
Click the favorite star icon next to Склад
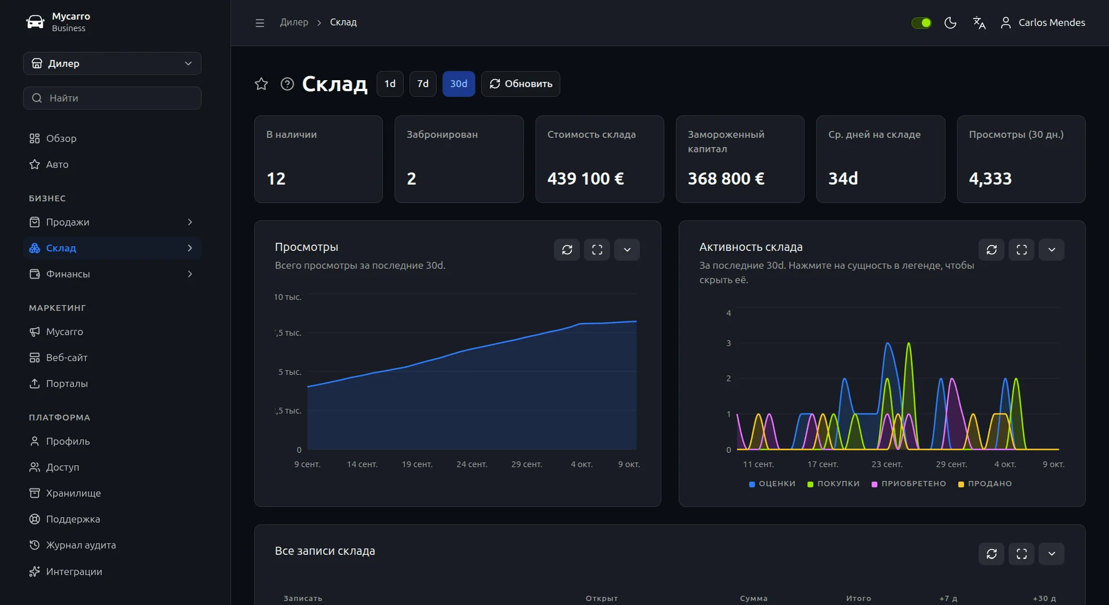point(261,84)
